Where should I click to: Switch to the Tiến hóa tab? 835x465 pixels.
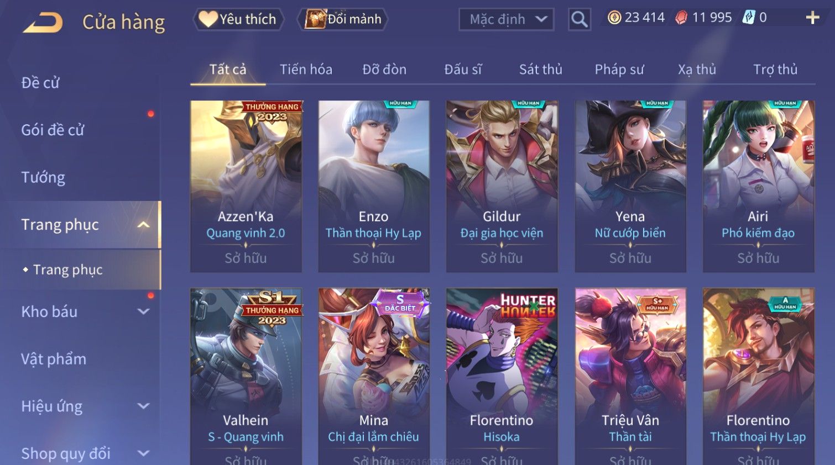306,70
